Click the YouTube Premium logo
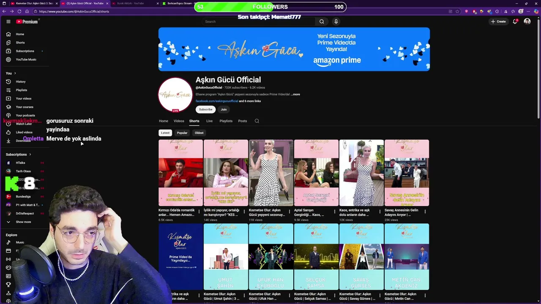Image resolution: width=541 pixels, height=304 pixels. click(27, 22)
